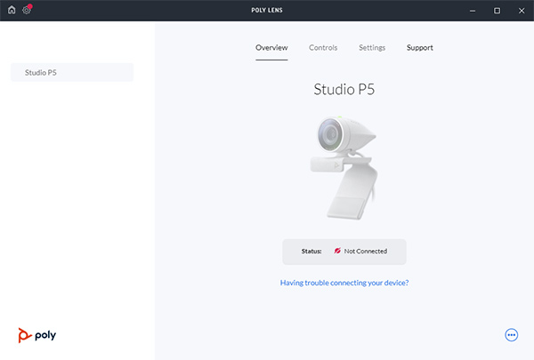
Task: Close the Poly Lens window
Action: point(522,11)
